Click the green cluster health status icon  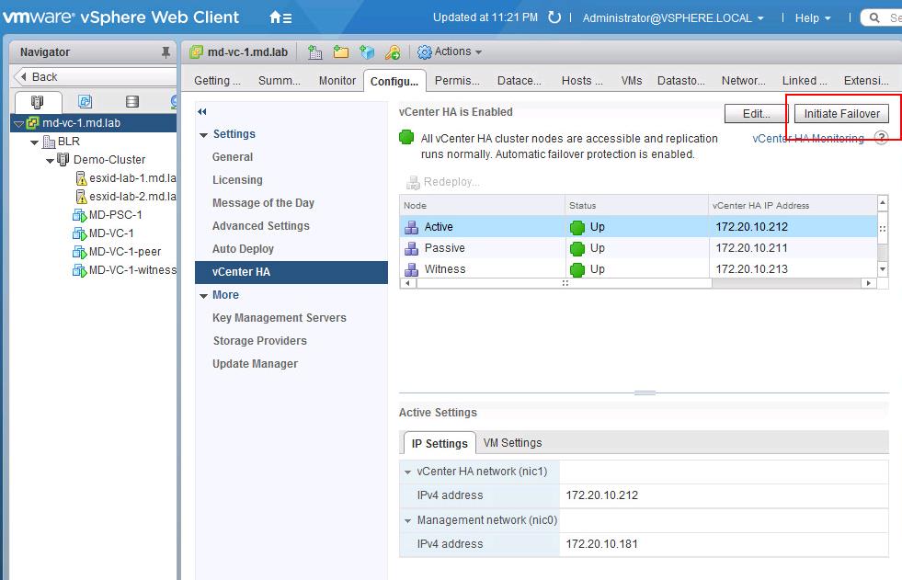click(x=406, y=137)
